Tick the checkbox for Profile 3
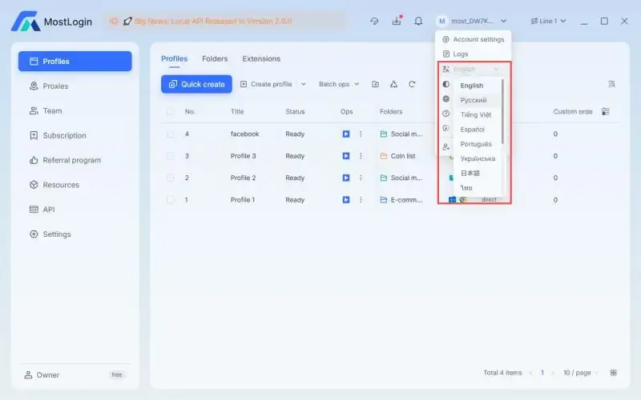 coord(171,156)
